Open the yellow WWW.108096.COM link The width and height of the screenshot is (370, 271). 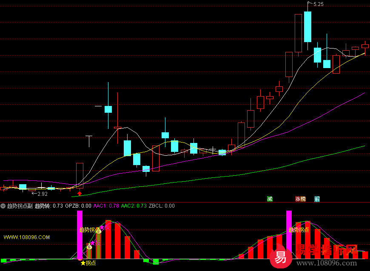coord(27,237)
